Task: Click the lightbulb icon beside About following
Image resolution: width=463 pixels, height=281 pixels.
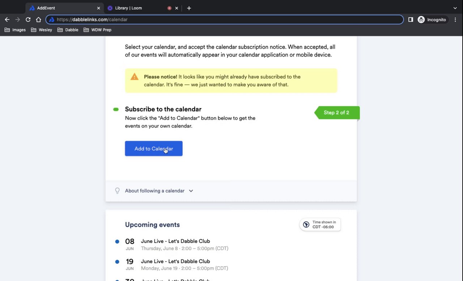Action: [117, 191]
